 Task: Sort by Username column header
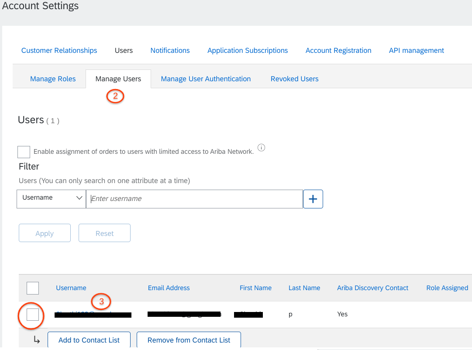click(x=71, y=288)
